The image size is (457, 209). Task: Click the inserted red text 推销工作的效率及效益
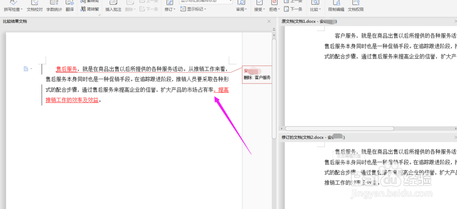(72, 101)
